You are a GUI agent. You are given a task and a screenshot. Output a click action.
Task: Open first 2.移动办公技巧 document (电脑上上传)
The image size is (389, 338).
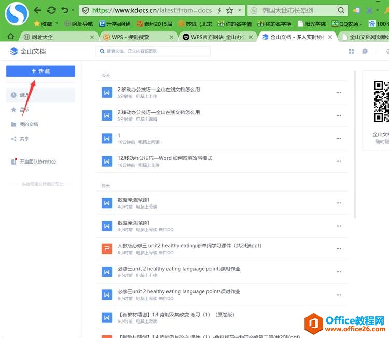(x=221, y=92)
